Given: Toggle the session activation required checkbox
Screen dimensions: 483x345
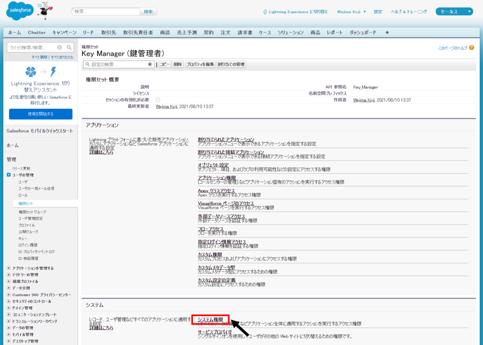Looking at the screenshot, I should (x=158, y=99).
